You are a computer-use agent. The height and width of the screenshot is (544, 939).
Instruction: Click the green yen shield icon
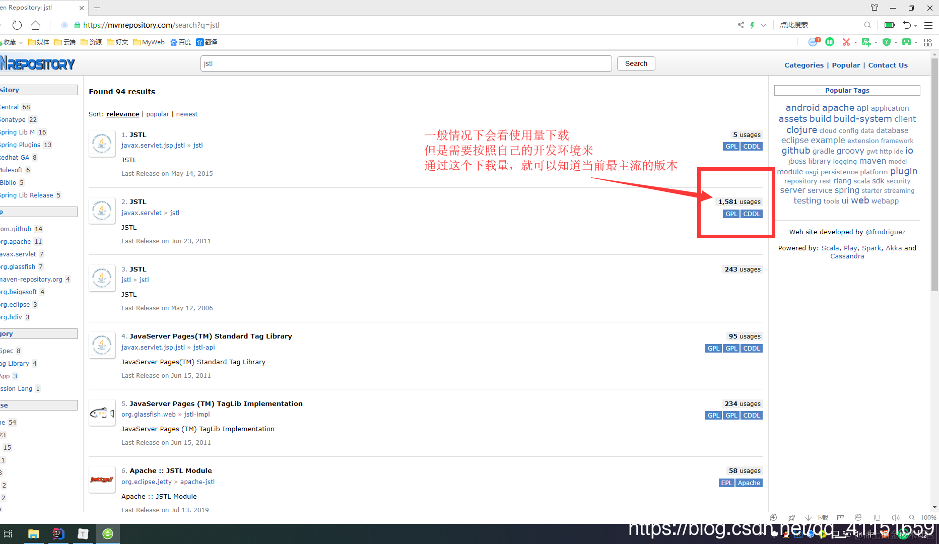click(887, 42)
